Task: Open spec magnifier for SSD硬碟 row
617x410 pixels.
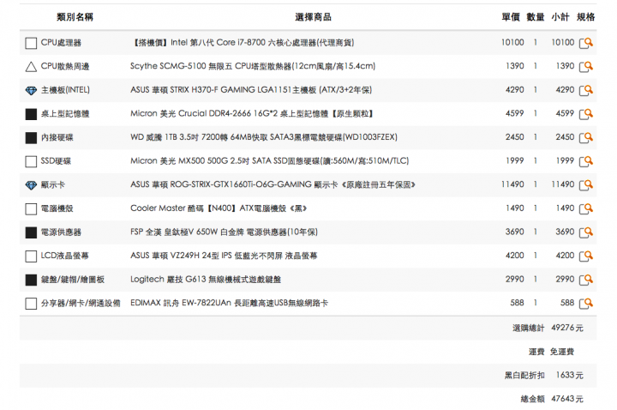Action: [586, 161]
